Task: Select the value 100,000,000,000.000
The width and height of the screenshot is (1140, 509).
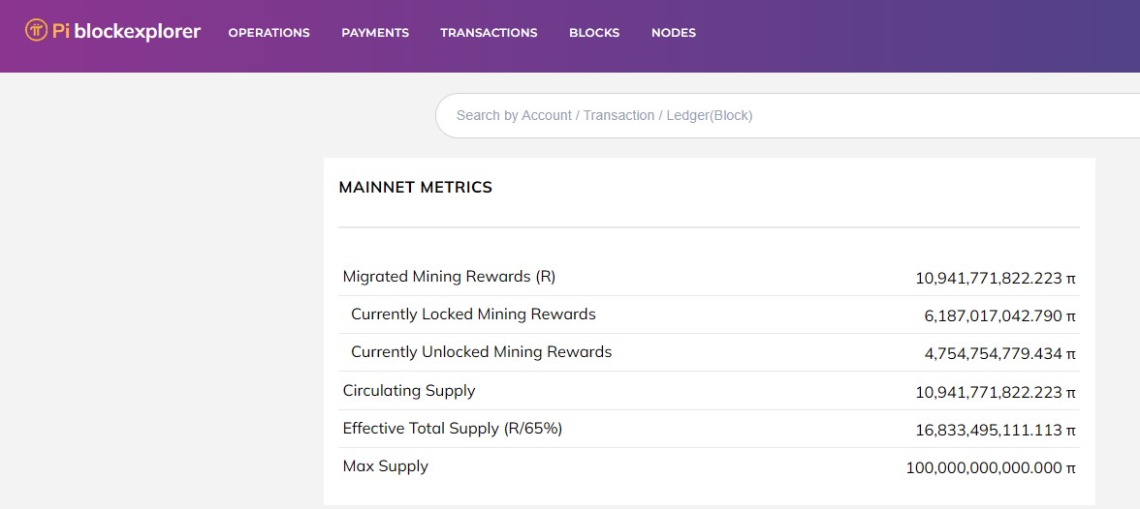Action: [991, 467]
